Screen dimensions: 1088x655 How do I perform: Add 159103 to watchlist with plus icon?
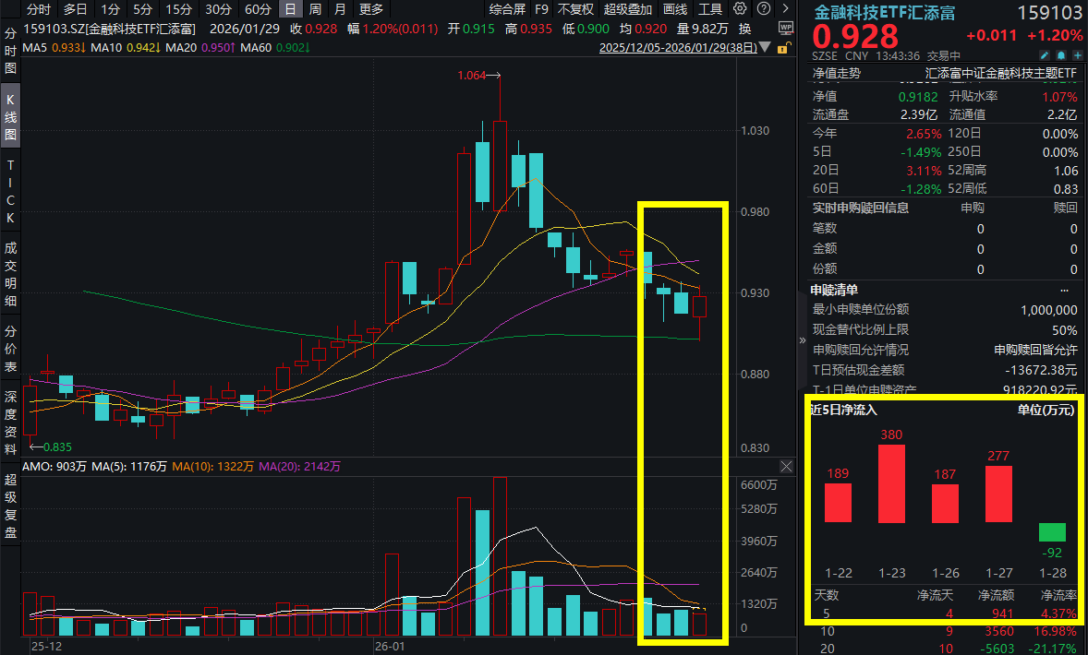click(1078, 55)
